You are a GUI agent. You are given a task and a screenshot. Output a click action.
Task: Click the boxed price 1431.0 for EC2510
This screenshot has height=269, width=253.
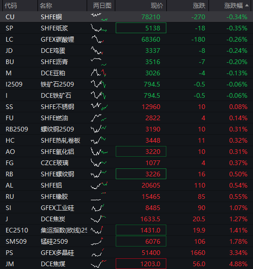(141, 230)
